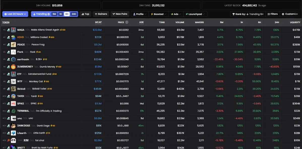Click the earthcoin blue globe icon
The image size is (302, 149).
[x=13, y=59]
